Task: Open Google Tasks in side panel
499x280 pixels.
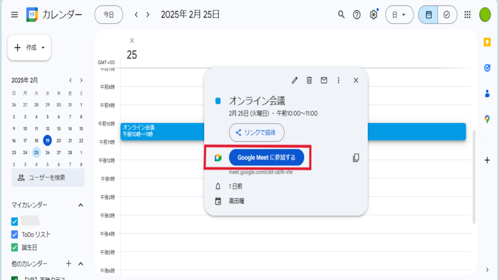Action: point(487,68)
